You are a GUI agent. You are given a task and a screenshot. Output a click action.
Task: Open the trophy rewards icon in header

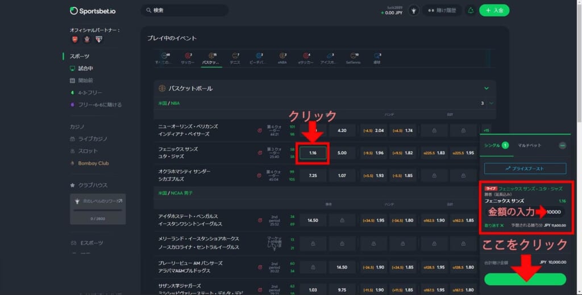click(x=414, y=11)
